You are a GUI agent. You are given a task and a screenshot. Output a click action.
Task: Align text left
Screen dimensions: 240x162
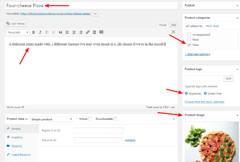[67, 32]
